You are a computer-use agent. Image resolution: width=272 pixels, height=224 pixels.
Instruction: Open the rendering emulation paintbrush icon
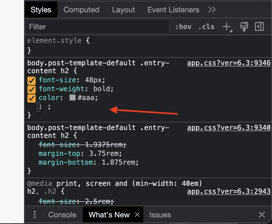click(244, 27)
